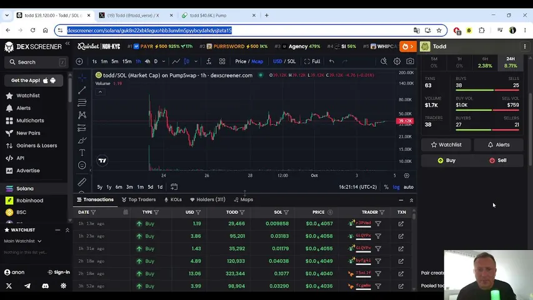Filter by trader GLQYPx in 3.86 row
This screenshot has height=300, width=533.
(378, 236)
